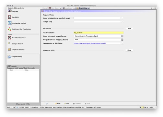This screenshot has height=117, width=163.
Task: Click the Name column header in processes table
Action: 12,70
